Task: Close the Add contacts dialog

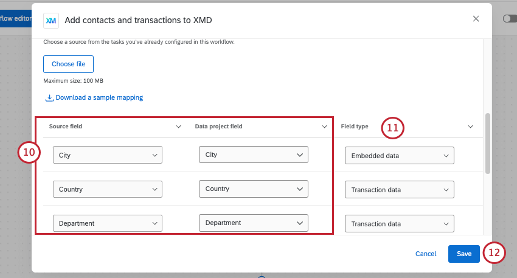Action: [x=476, y=19]
